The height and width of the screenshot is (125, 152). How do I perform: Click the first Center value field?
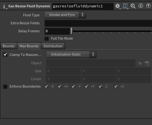click(x=63, y=79)
